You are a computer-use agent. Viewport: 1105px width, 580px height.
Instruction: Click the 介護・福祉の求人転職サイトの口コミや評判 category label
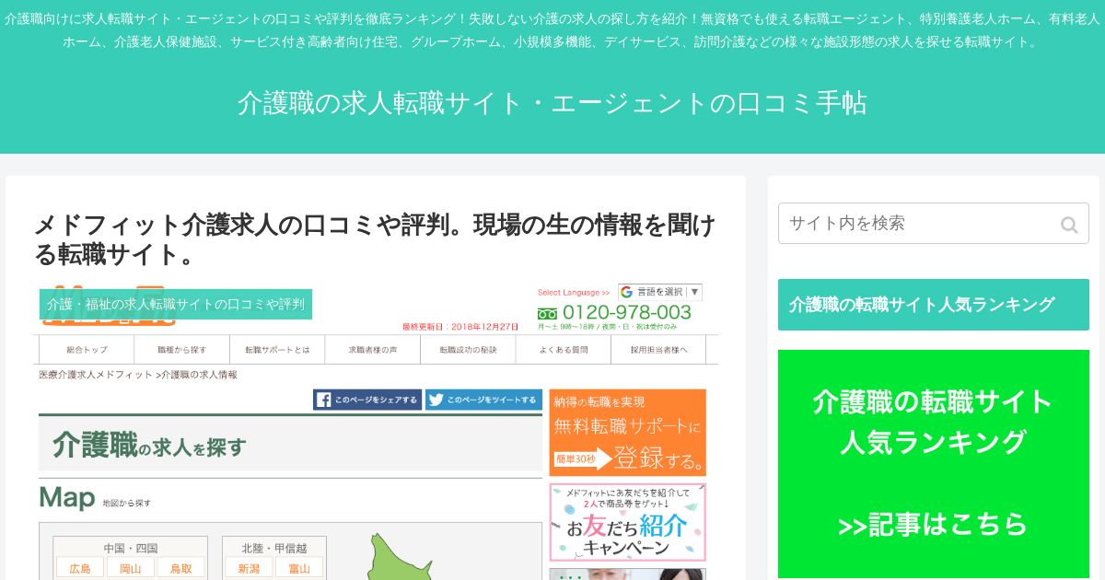pyautogui.click(x=176, y=304)
